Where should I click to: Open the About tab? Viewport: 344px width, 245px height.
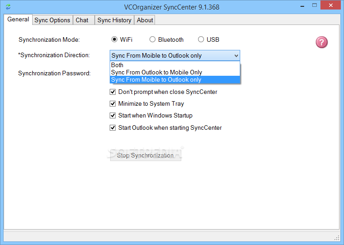tap(145, 20)
